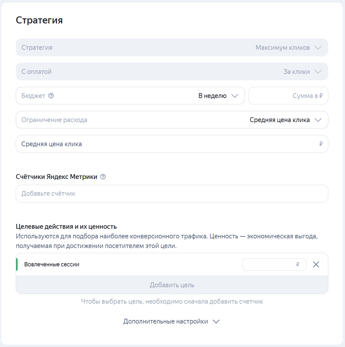Open the Ограничение расхода dropdown
The width and height of the screenshot is (345, 347).
(x=172, y=120)
